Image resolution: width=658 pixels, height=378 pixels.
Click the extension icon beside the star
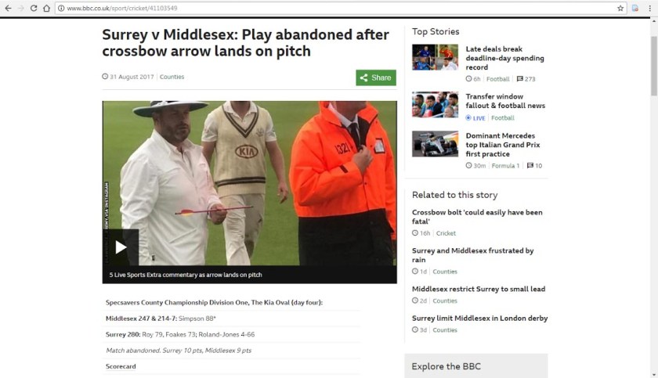(635, 8)
